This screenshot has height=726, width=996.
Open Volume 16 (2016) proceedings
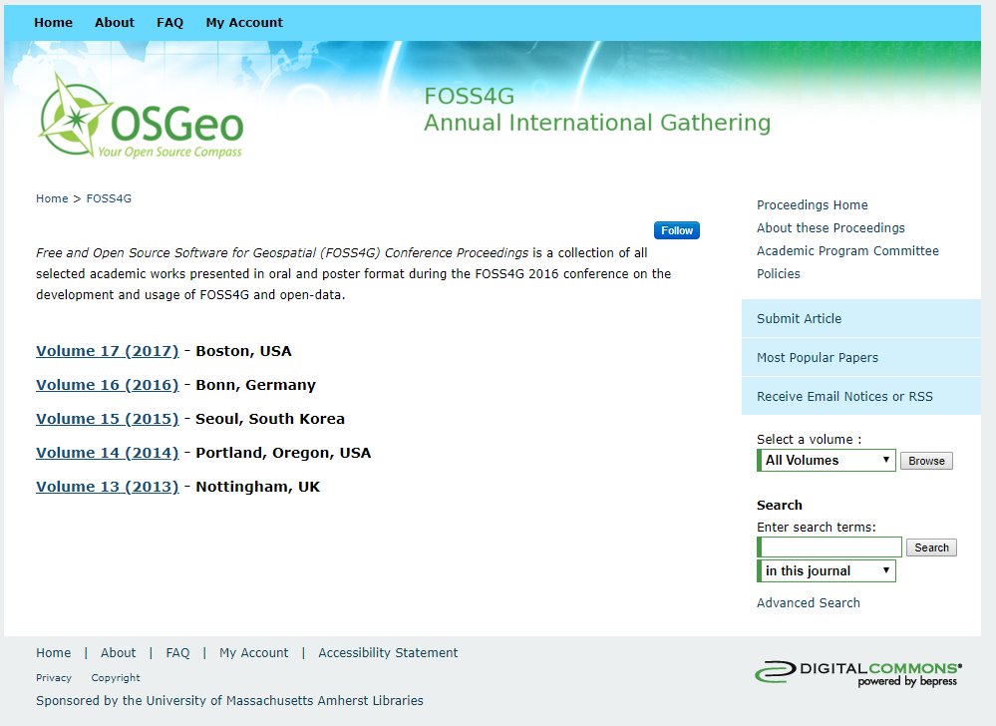pyautogui.click(x=108, y=385)
